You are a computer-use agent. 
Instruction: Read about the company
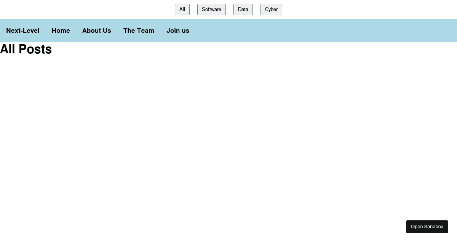click(x=96, y=30)
